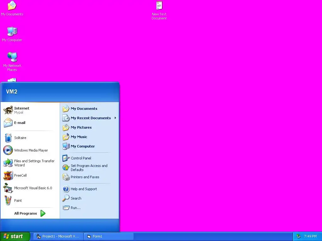322x241 pixels.
Task: Click the Paint menu label
Action: [18, 201]
